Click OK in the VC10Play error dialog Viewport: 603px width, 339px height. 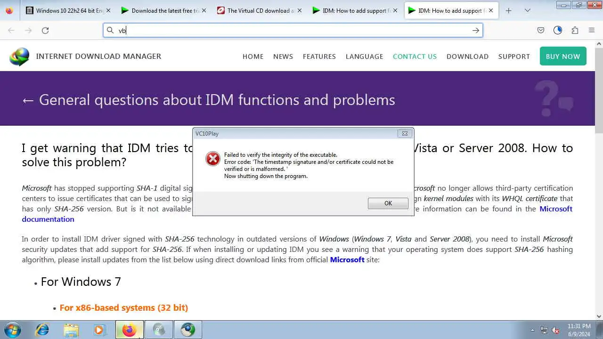tap(388, 203)
